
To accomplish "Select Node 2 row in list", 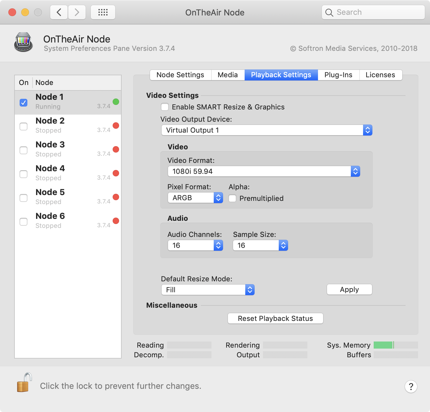I will 68,126.
